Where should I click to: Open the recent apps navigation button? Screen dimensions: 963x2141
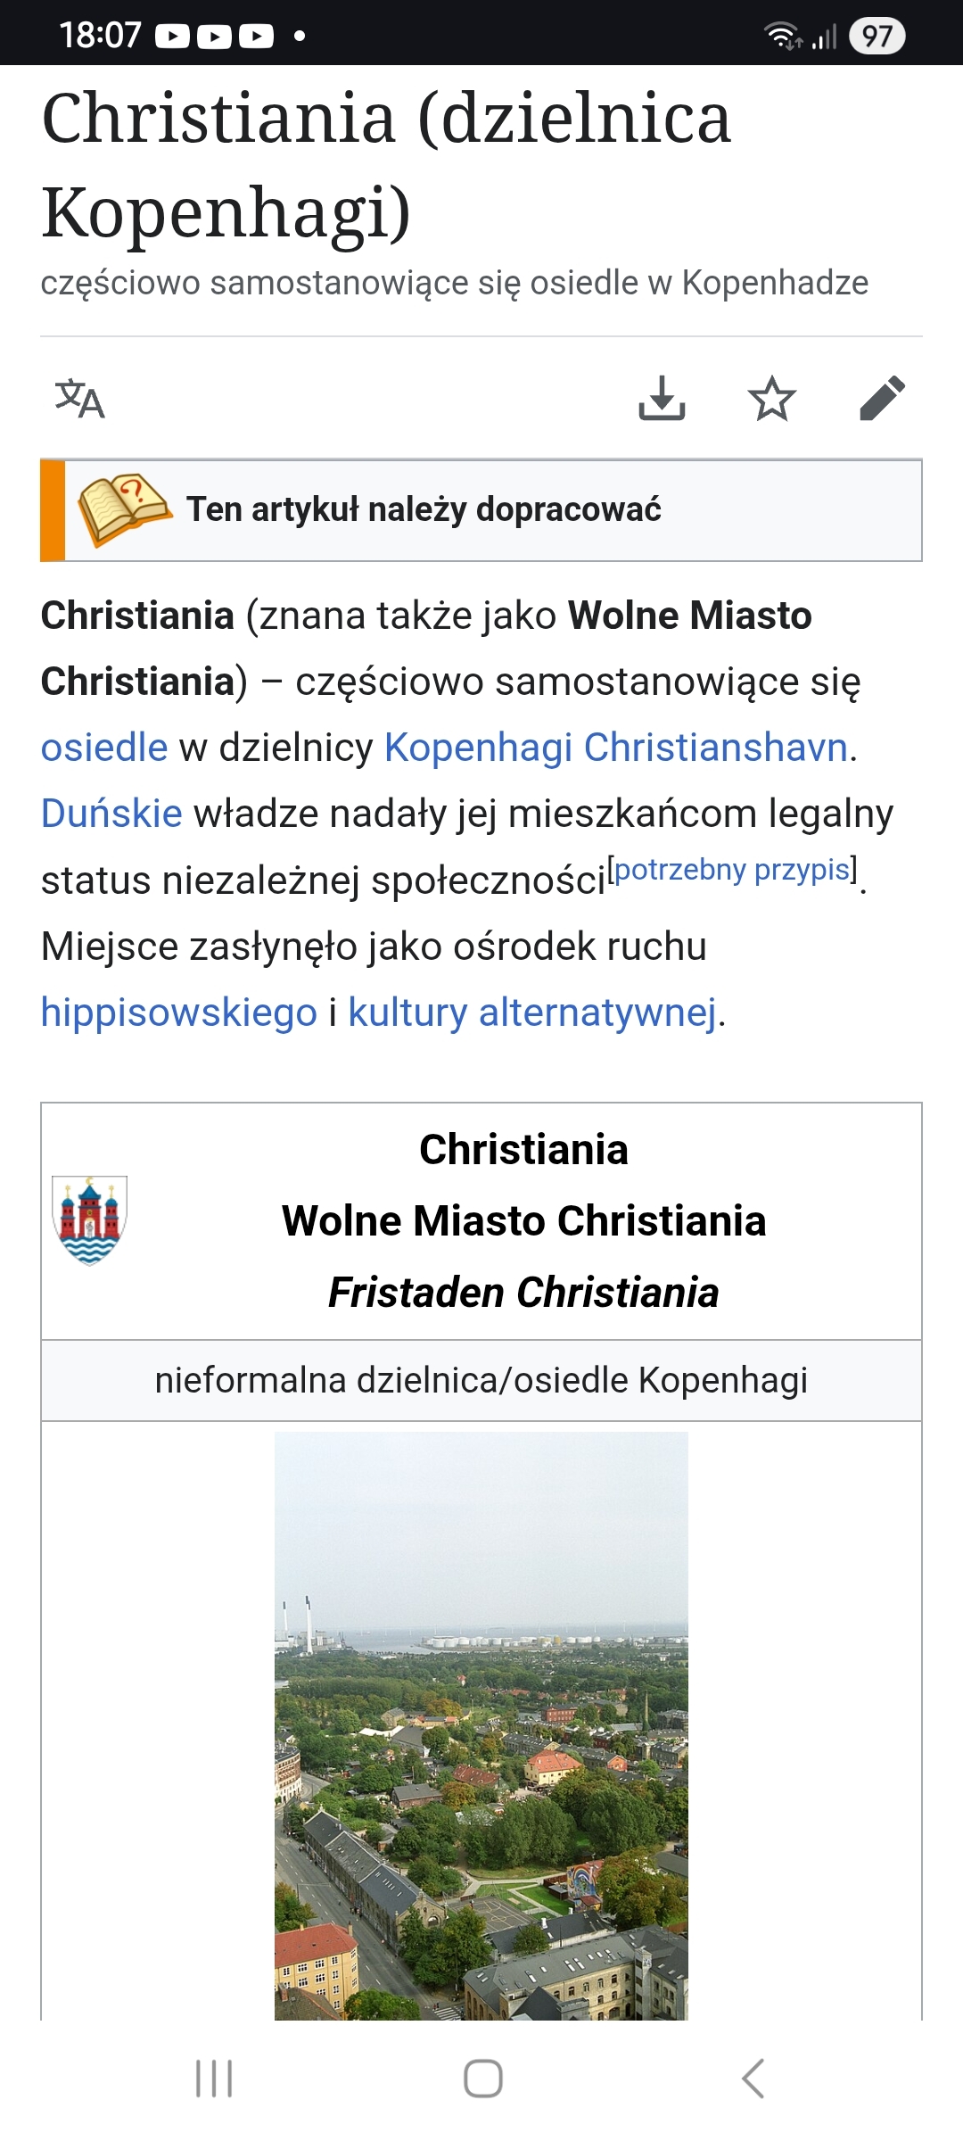pyautogui.click(x=214, y=2078)
